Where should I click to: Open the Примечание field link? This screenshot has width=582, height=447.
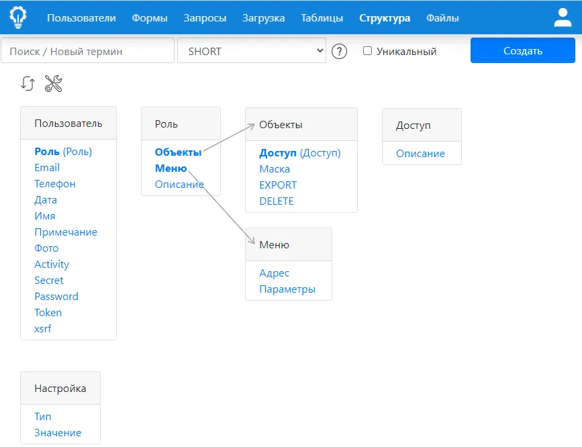coord(66,232)
